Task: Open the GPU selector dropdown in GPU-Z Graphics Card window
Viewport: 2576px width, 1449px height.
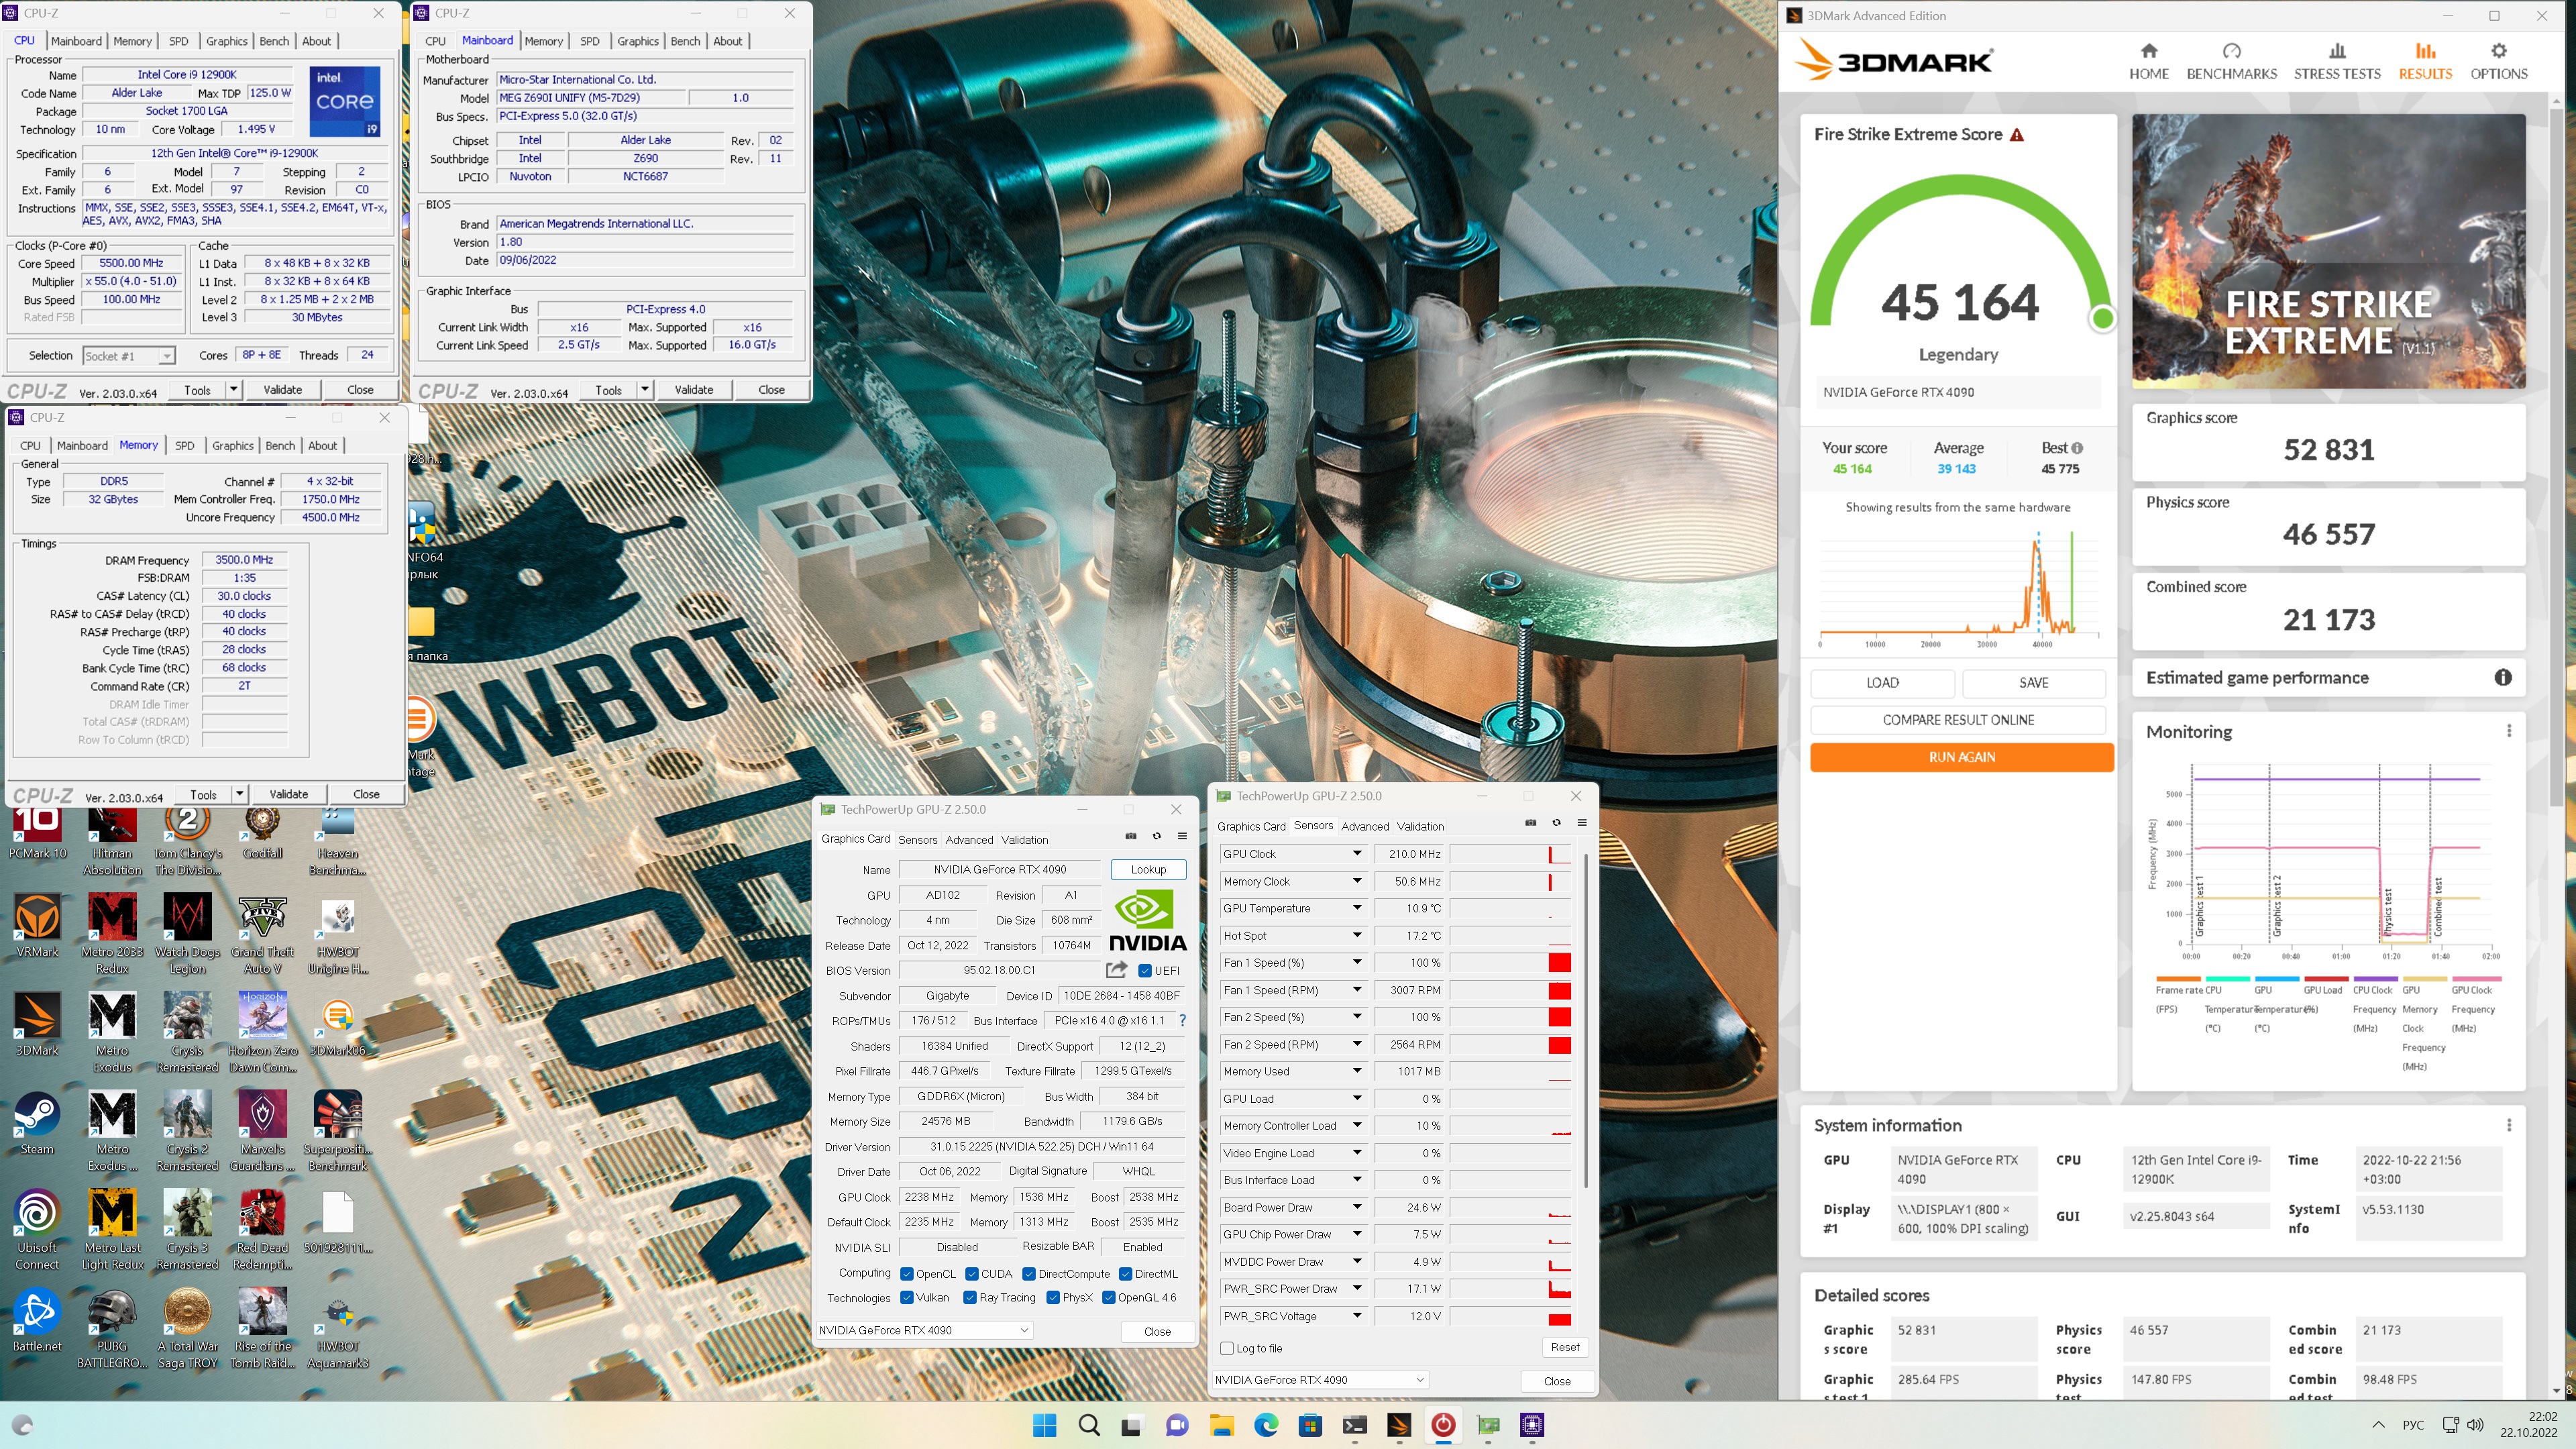Action: click(x=924, y=1330)
